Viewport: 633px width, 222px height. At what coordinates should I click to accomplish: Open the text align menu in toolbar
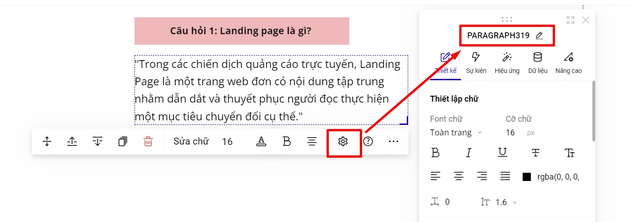coord(312,142)
